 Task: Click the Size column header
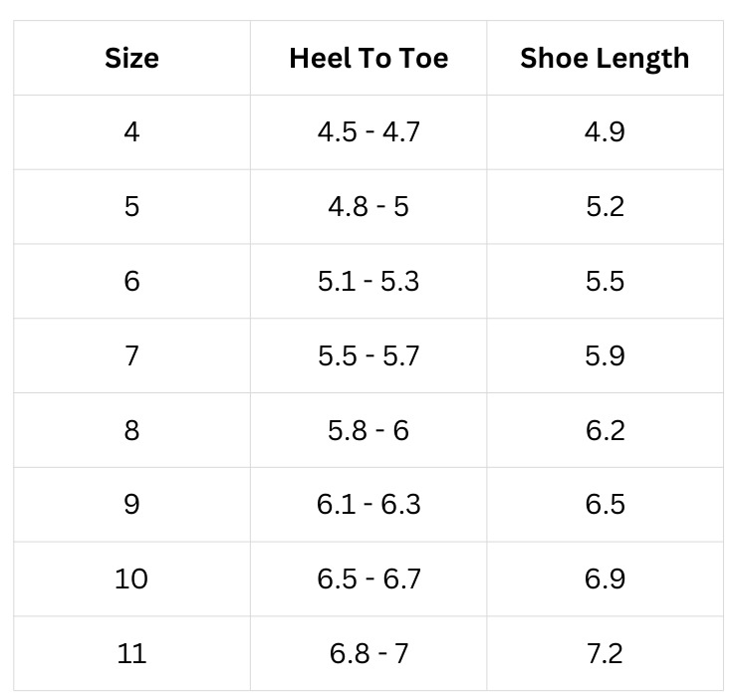tap(131, 59)
